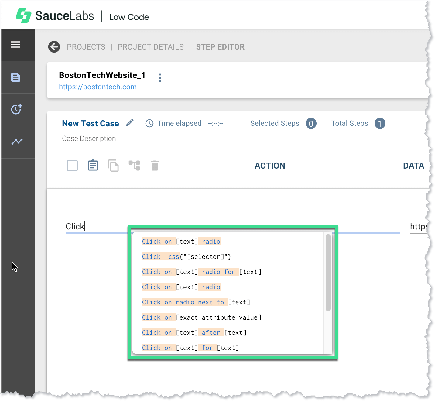Click the pencil to rename New Test Case
The width and height of the screenshot is (435, 401).
[130, 123]
